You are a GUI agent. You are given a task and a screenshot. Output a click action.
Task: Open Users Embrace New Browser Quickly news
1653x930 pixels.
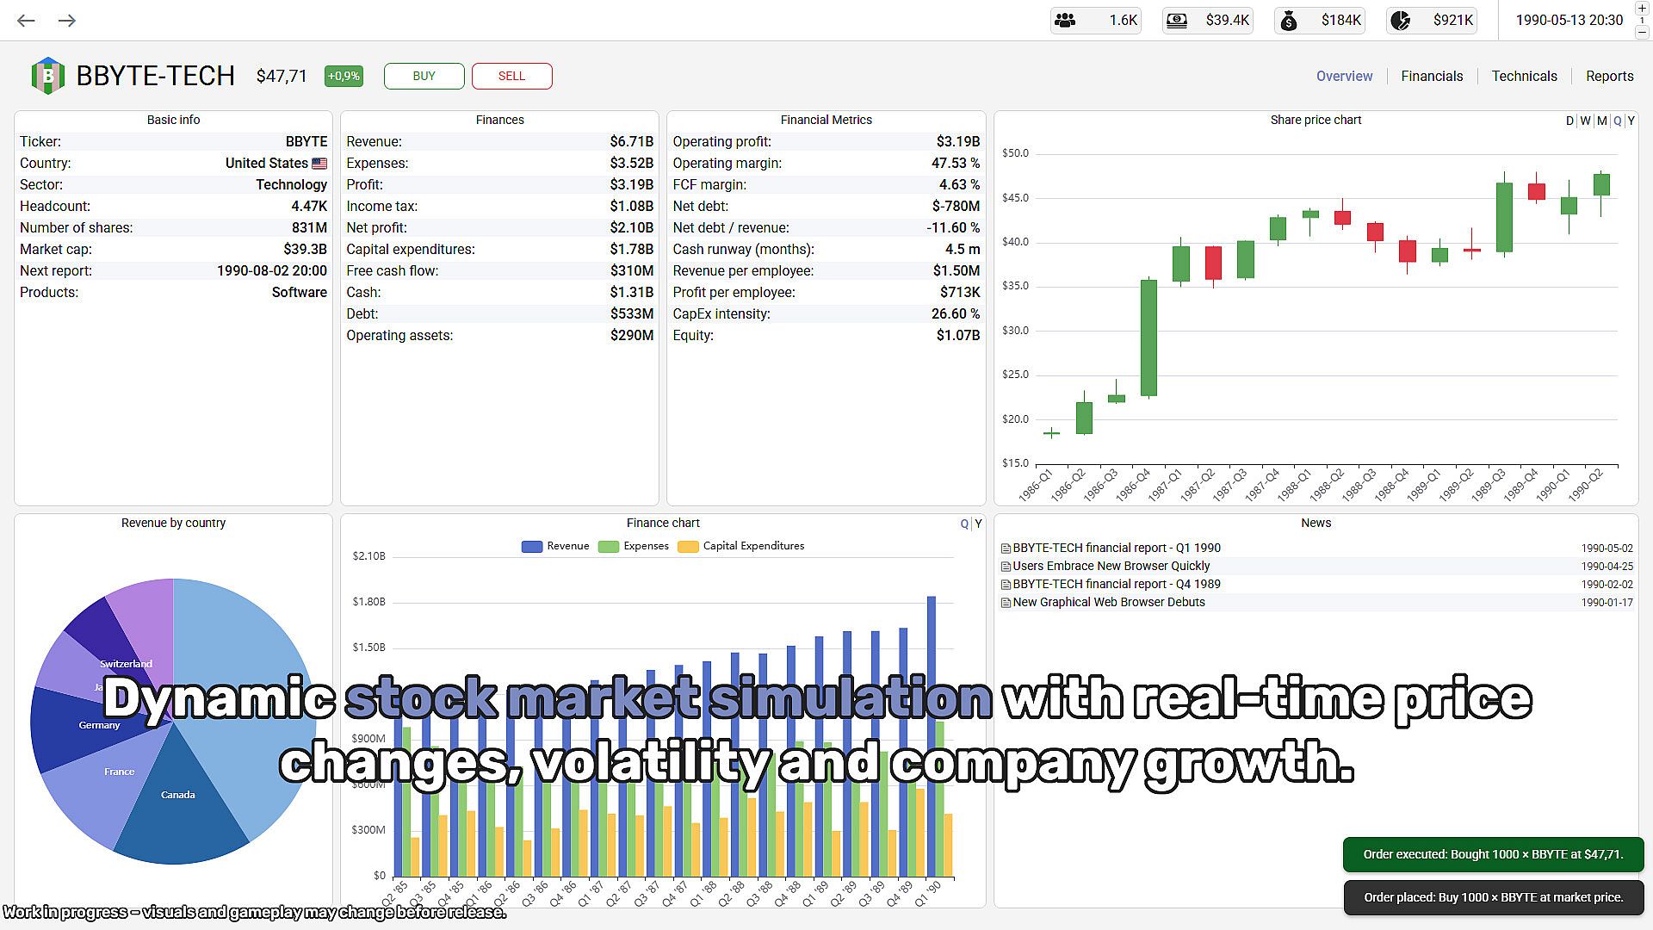pyautogui.click(x=1111, y=566)
